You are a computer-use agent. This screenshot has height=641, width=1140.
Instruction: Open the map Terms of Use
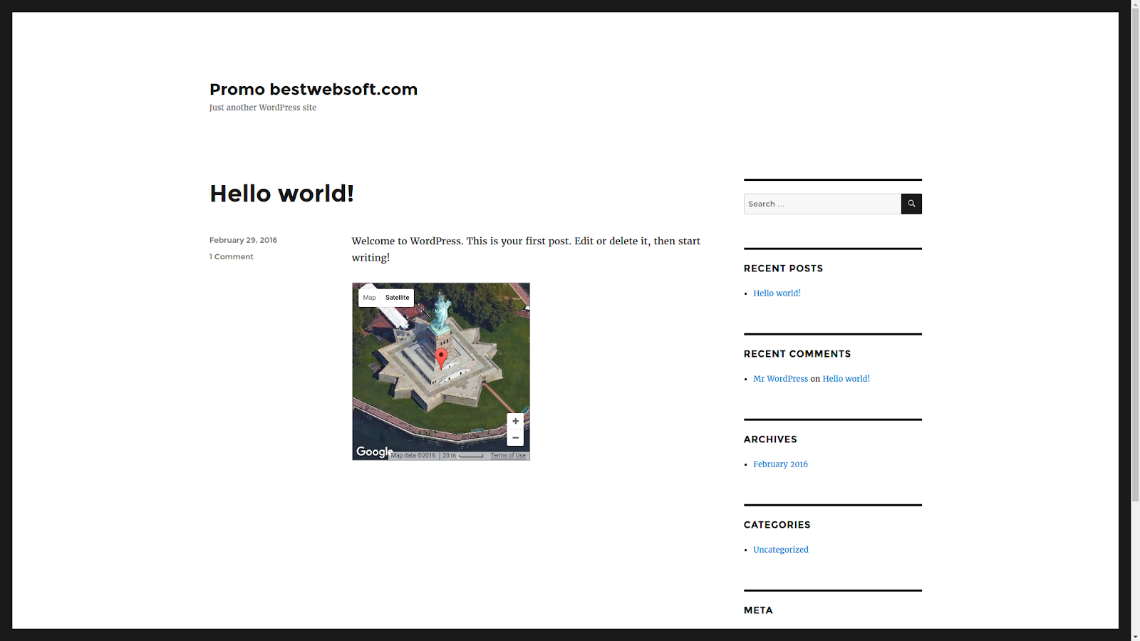(508, 456)
